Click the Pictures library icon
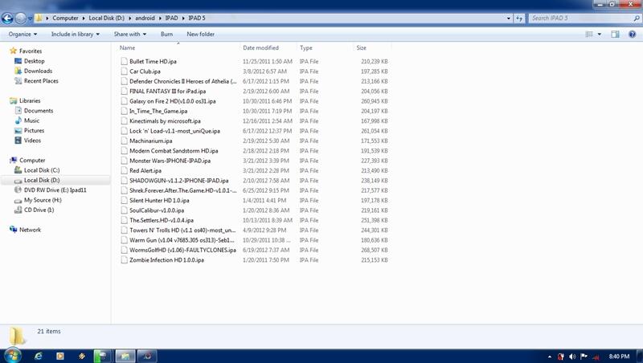The height and width of the screenshot is (363, 643). (18, 130)
